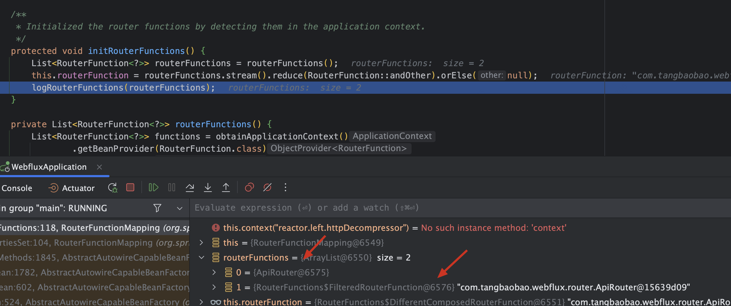Select the Functions:118 RouterFunctionMapping stack frame
This screenshot has height=306, width=731.
(94, 228)
